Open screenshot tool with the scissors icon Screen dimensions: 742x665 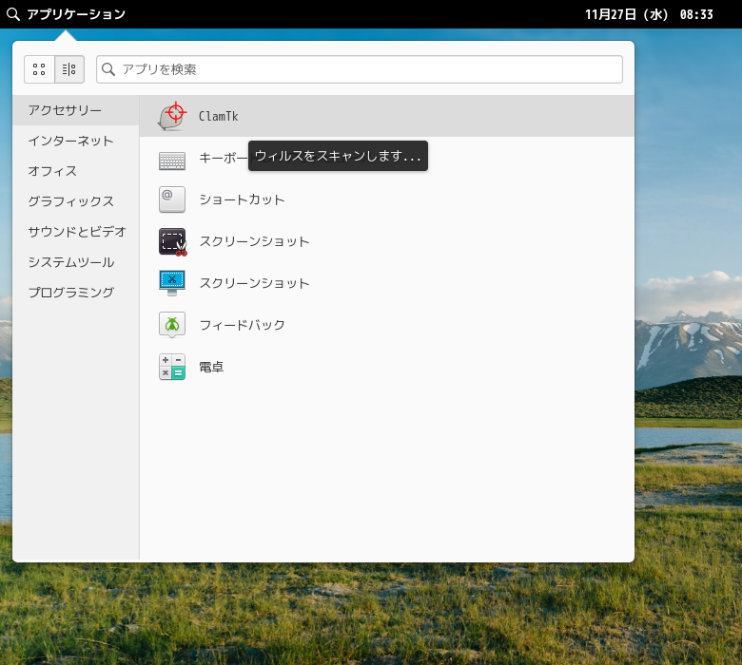(x=172, y=241)
